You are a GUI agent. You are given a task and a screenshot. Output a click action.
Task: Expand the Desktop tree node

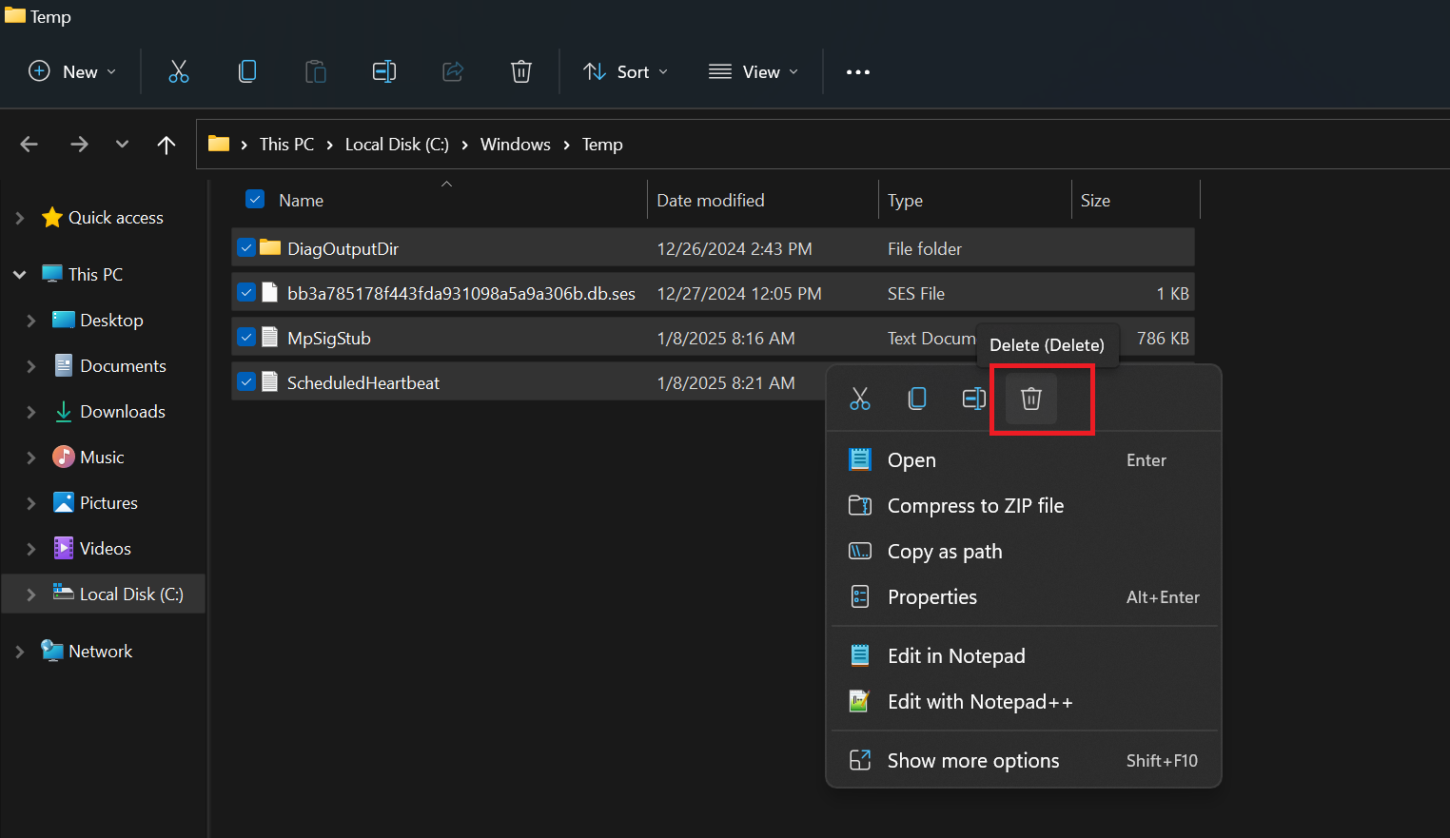31,321
